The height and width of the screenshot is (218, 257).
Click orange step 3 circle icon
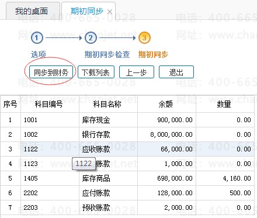[x=144, y=38]
